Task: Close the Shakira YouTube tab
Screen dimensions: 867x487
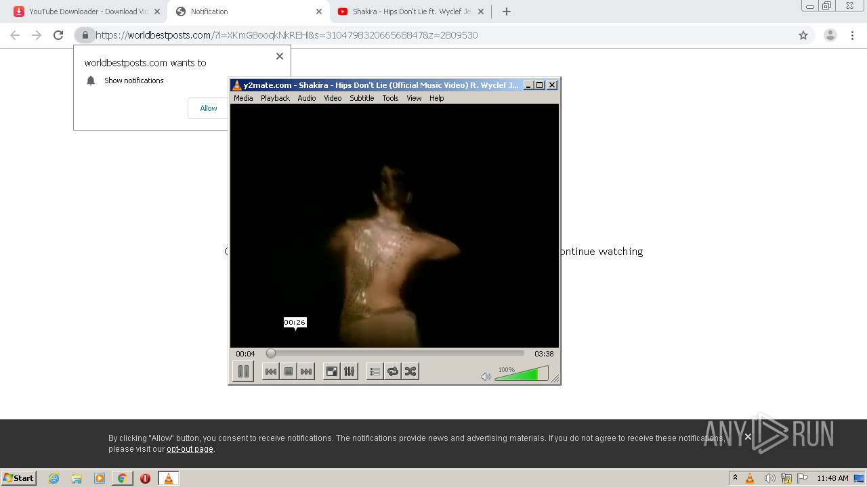Action: coord(481,11)
